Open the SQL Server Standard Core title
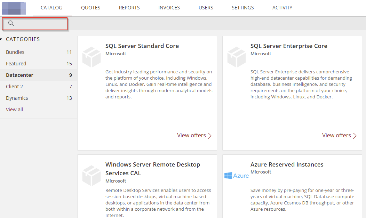The image size is (366, 218). pos(142,46)
